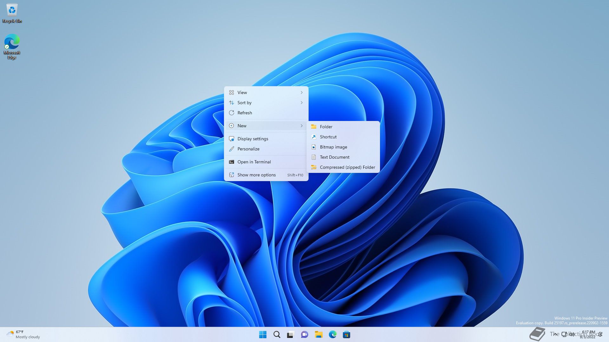Open the clock and date flyout
The height and width of the screenshot is (342, 609).
(588, 334)
